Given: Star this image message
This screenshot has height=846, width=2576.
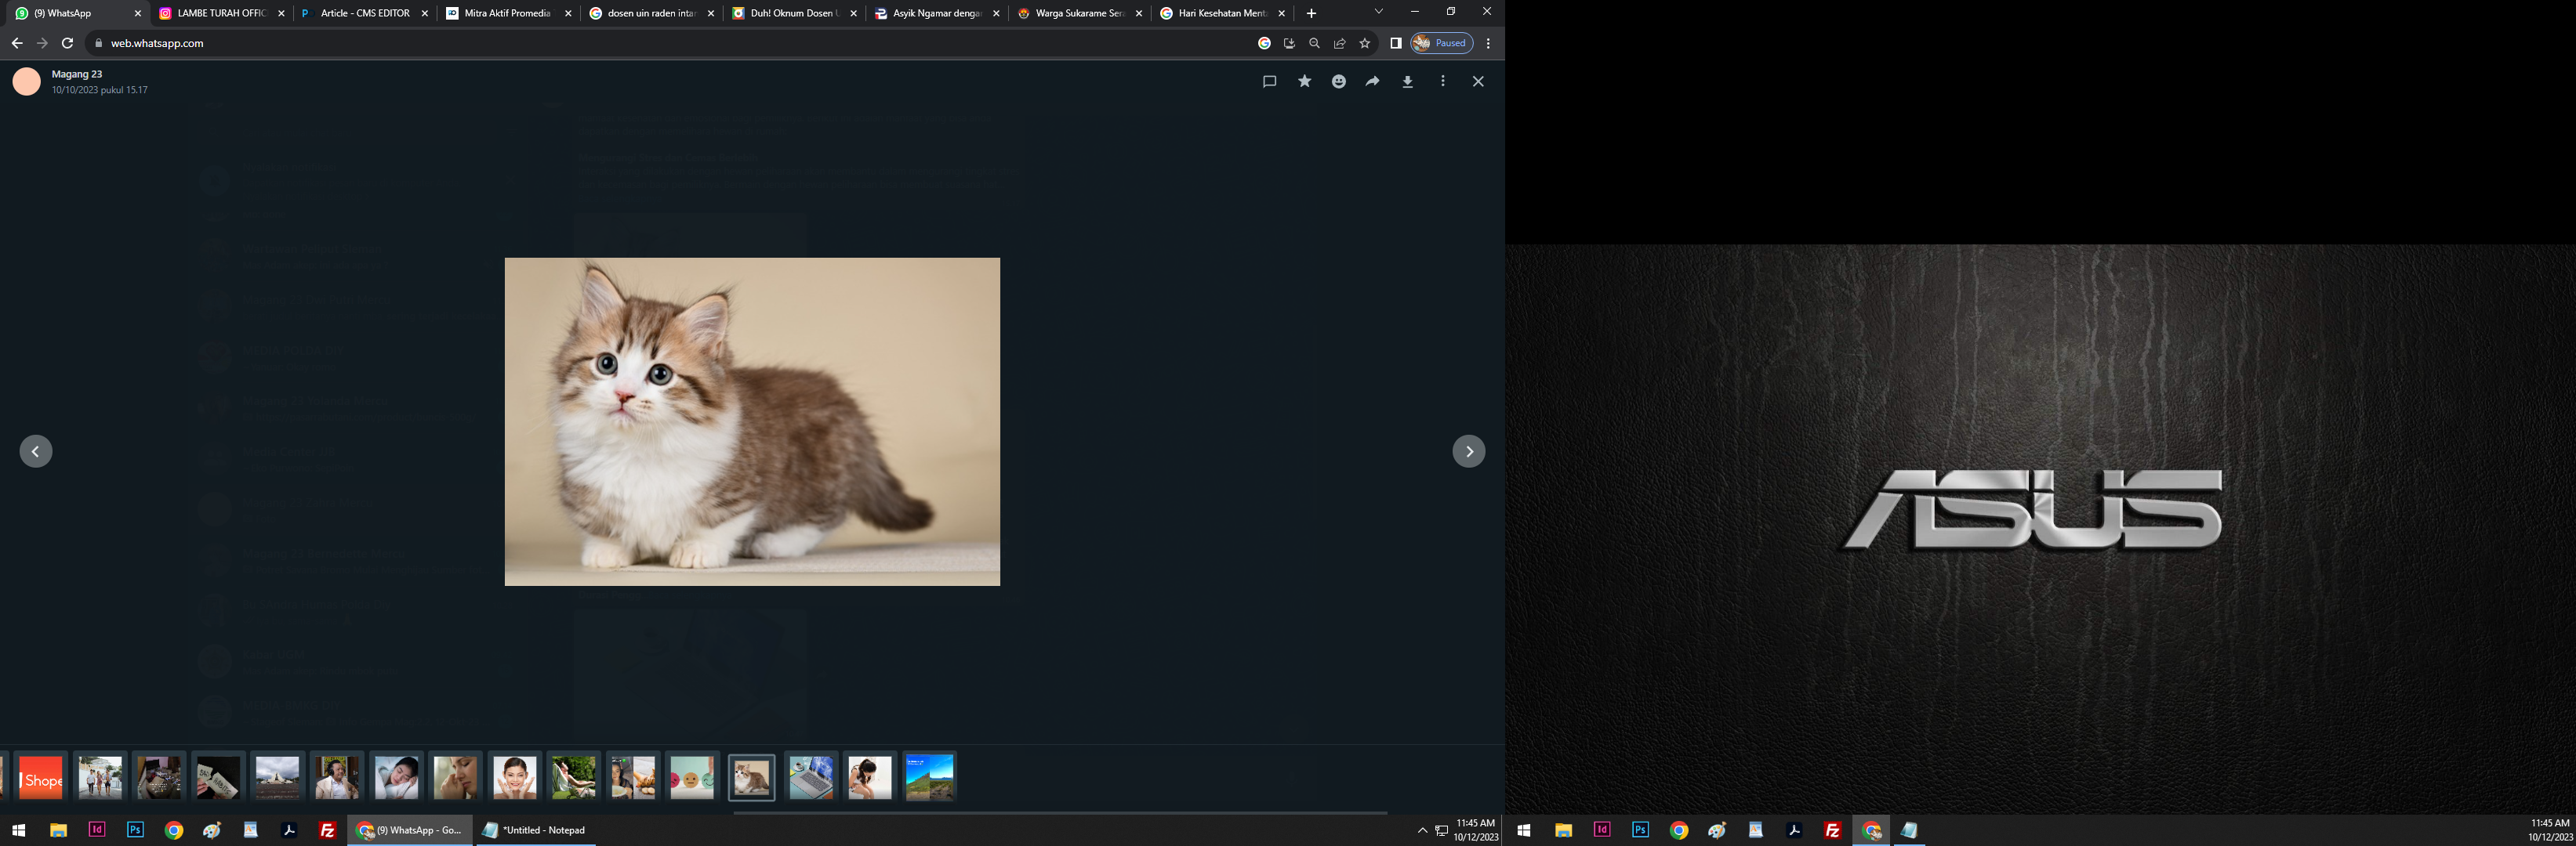Looking at the screenshot, I should 1304,82.
